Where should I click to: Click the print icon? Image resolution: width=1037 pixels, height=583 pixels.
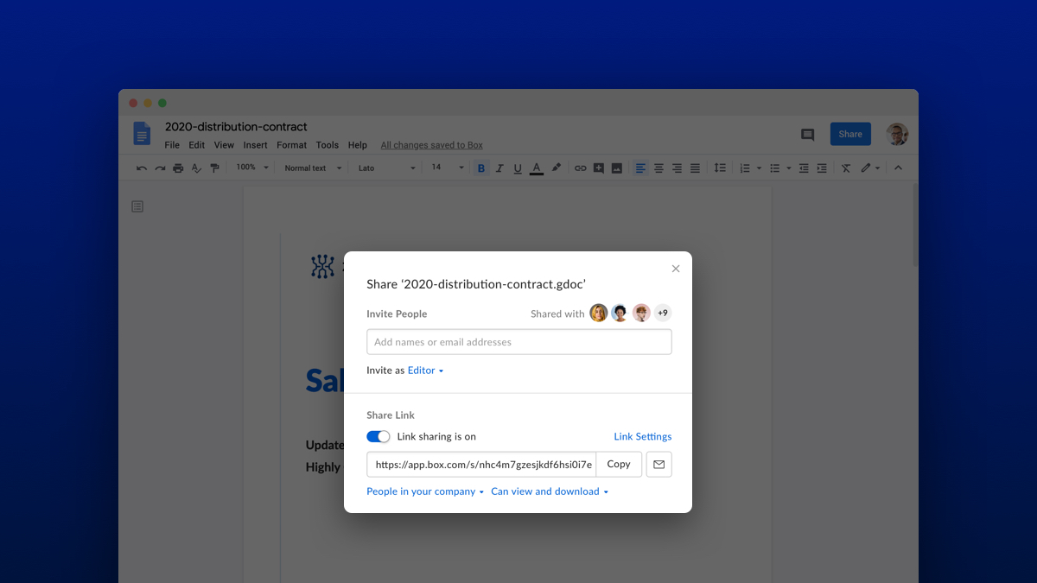click(x=178, y=168)
